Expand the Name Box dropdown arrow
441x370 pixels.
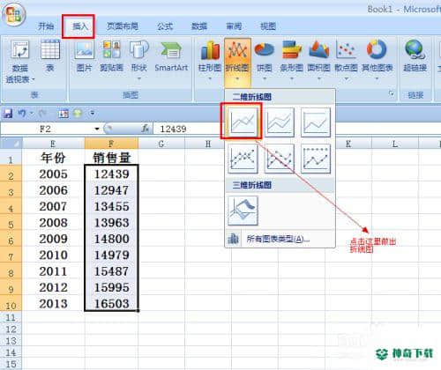coord(97,129)
